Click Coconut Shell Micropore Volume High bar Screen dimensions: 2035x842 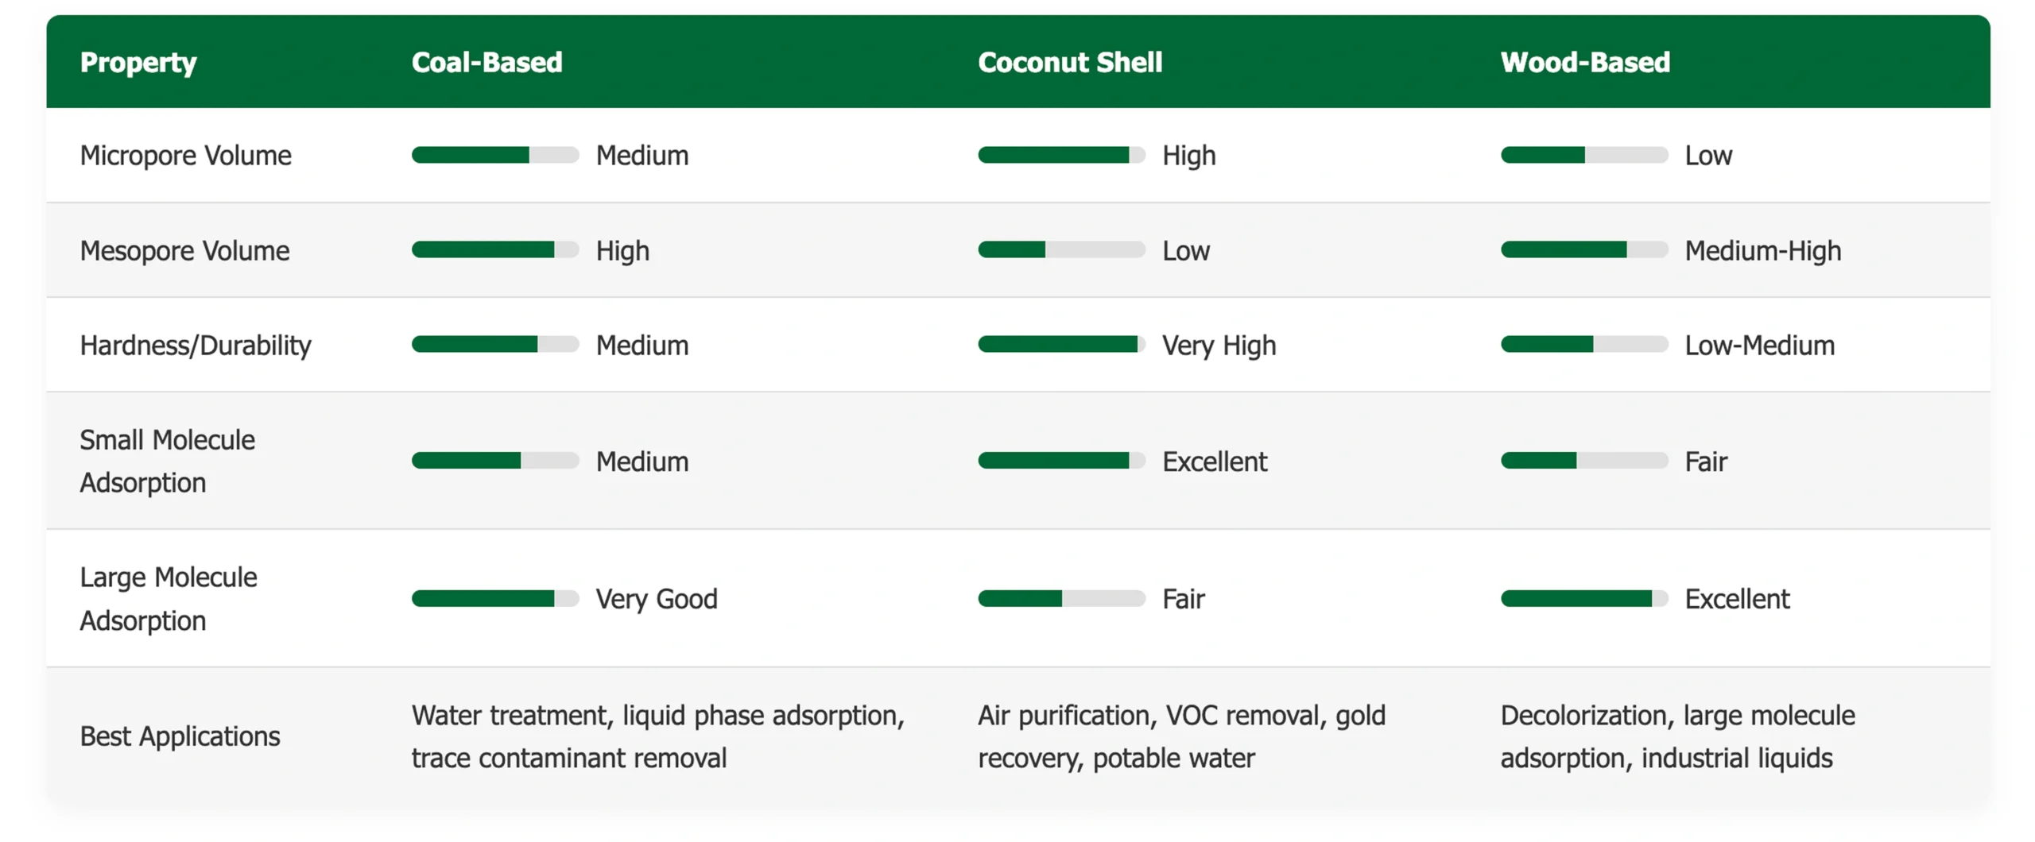pos(1060,155)
